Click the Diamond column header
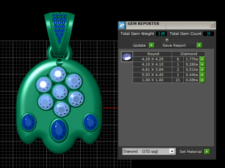Image resolution: width=225 pixels, height=168 pixels. [188, 54]
